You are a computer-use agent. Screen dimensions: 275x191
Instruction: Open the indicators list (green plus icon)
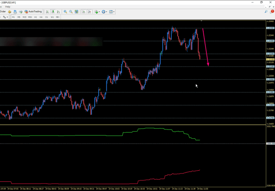click(x=96, y=12)
